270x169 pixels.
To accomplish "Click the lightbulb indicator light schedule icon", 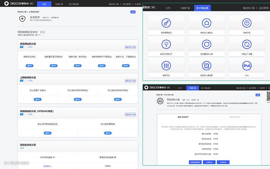I will tap(166, 44).
